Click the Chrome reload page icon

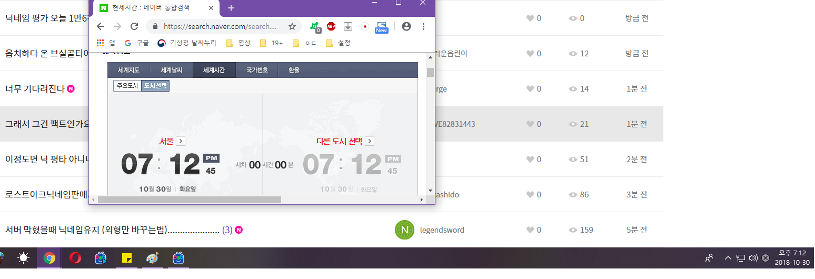(134, 26)
